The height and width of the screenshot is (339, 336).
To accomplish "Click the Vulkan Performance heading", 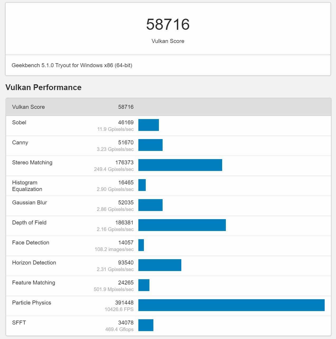I will pyautogui.click(x=43, y=87).
